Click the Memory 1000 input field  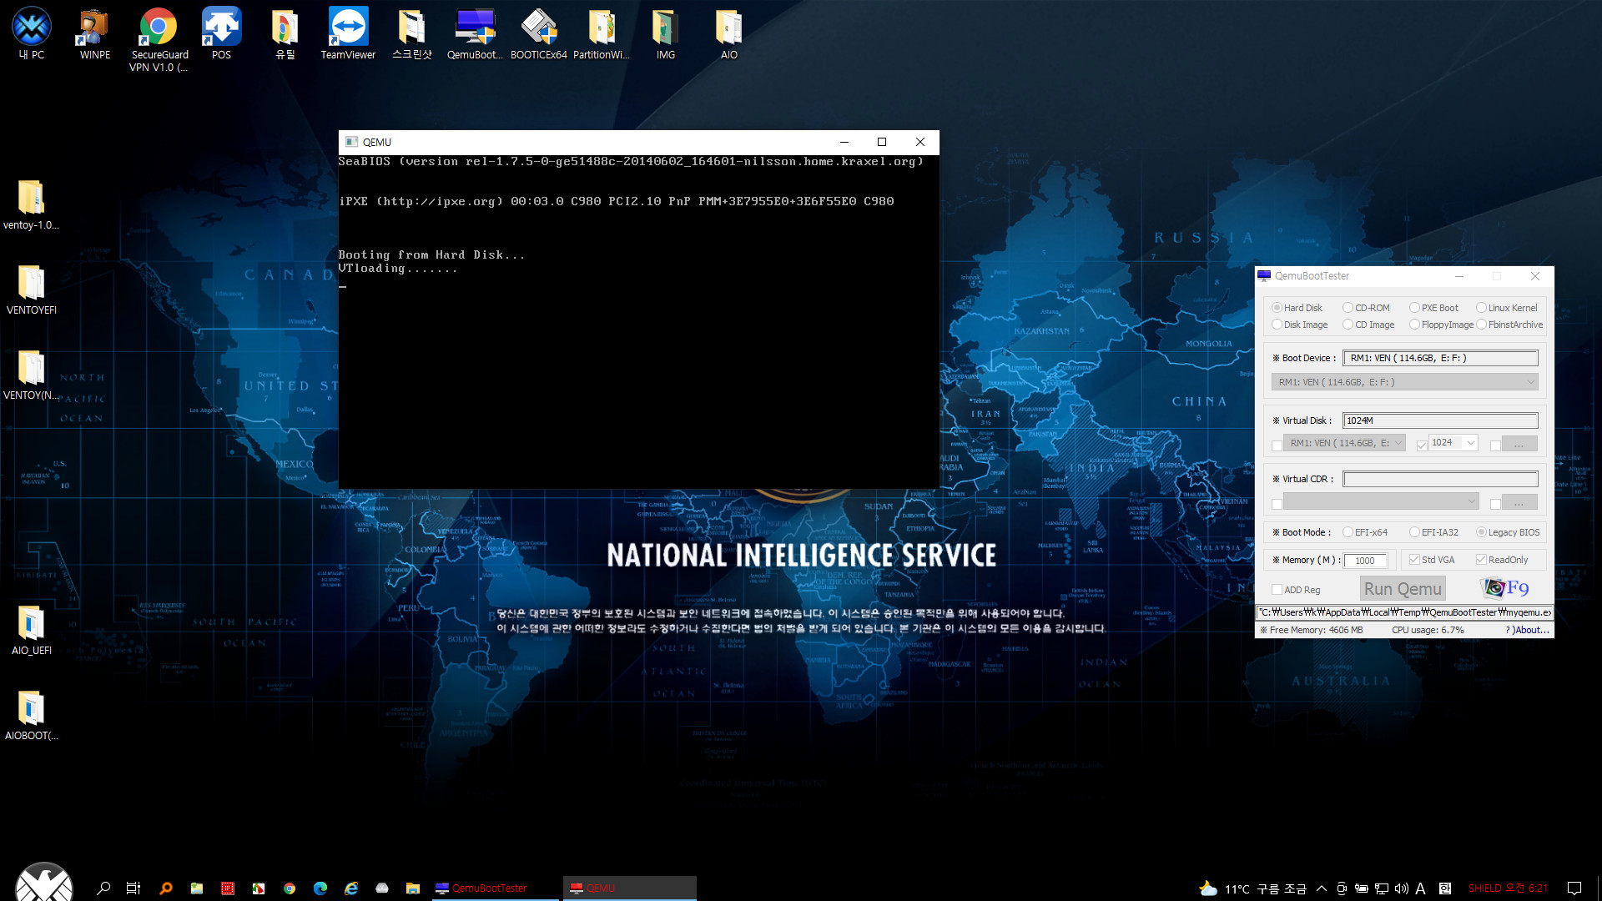[1366, 561]
